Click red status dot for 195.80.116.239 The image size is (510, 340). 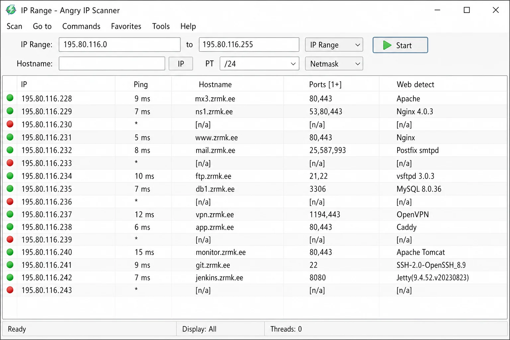pos(10,239)
